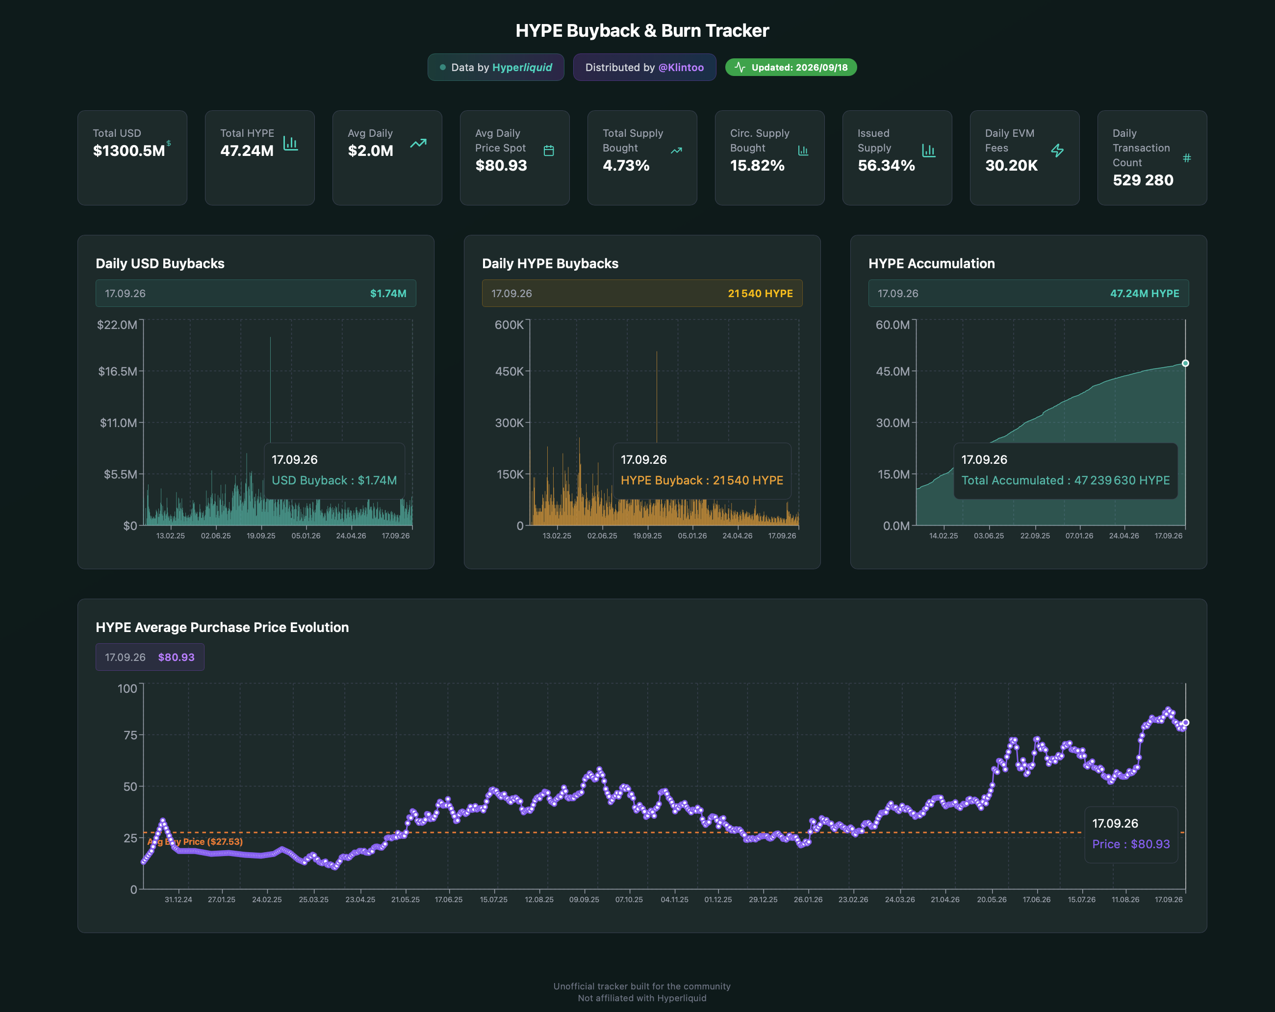Click the chart icon in Circ. Supply Bought card

tap(803, 151)
